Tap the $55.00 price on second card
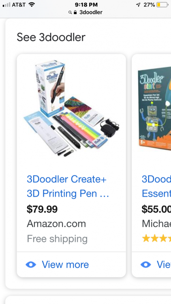The image size is (171, 304). click(x=156, y=210)
